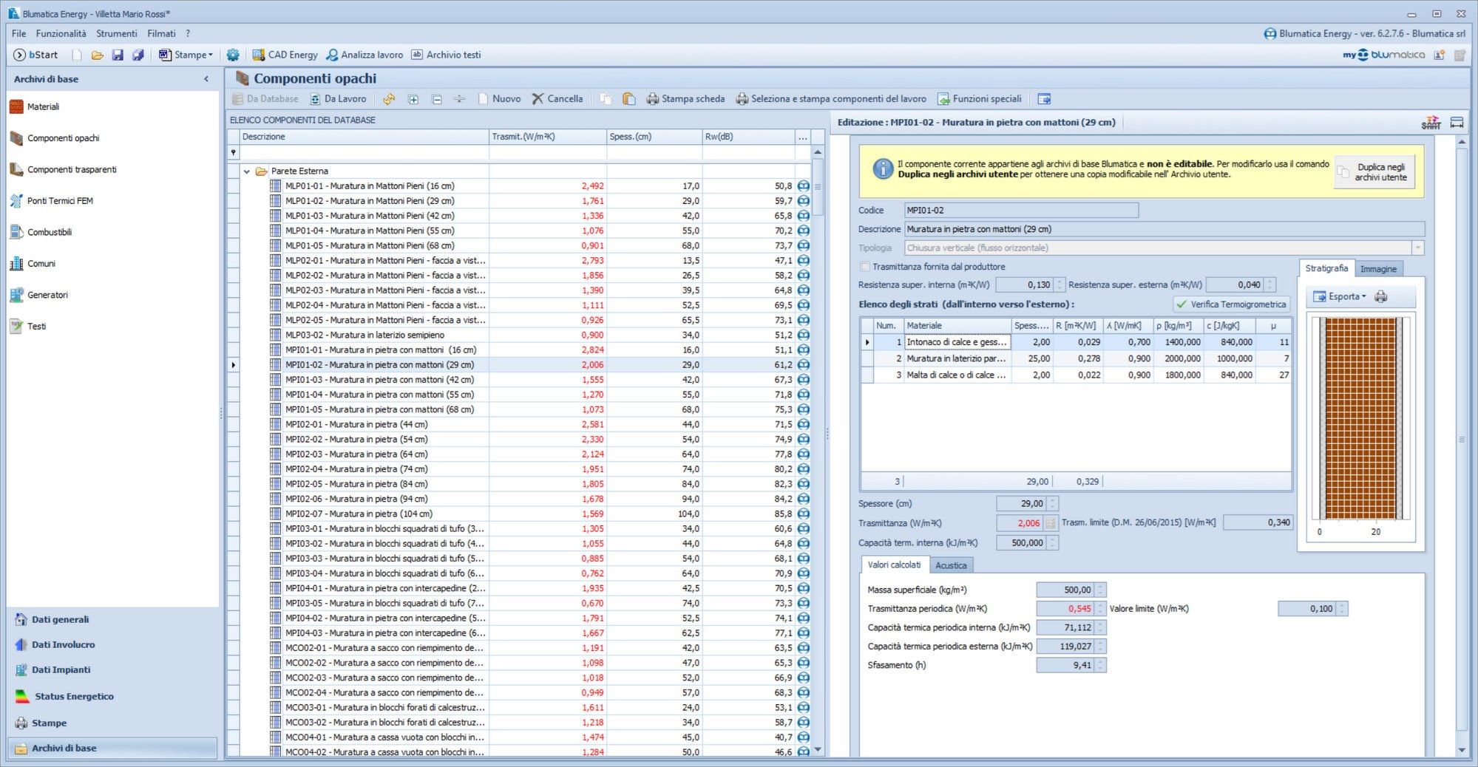Click Duplica negli archivi utente button
Image resolution: width=1478 pixels, height=767 pixels.
(1374, 172)
